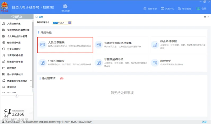Select 非居民所得申报 in the sidebar menu
The image size is (211, 124).
pyautogui.click(x=15, y=55)
